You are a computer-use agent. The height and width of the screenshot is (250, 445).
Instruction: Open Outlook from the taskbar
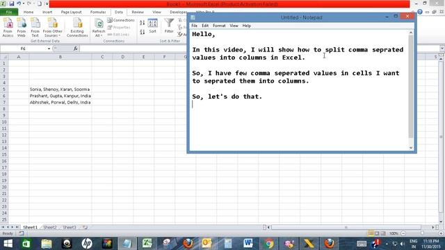pos(207,244)
